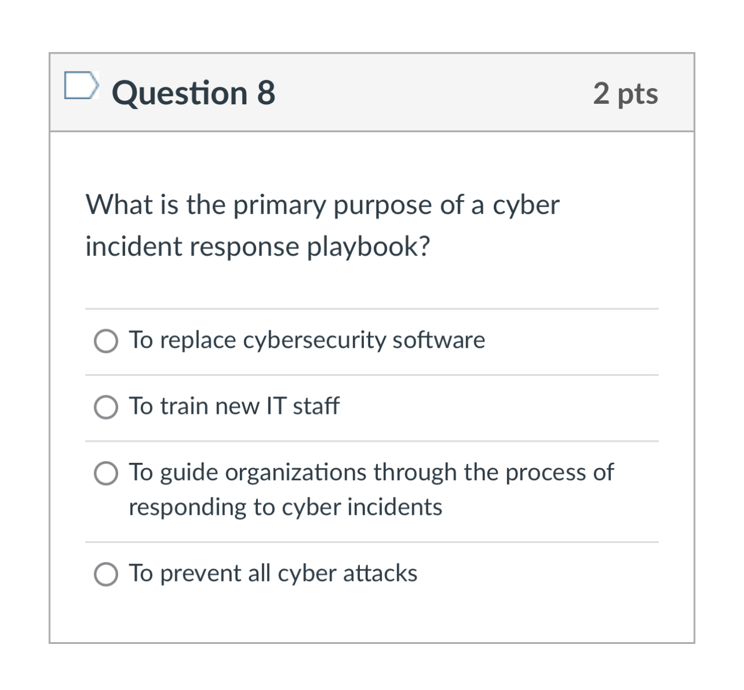Click the answer text 'To replace cybersecurity software'
Viewport: 744px width, 690px height.
[x=306, y=340]
